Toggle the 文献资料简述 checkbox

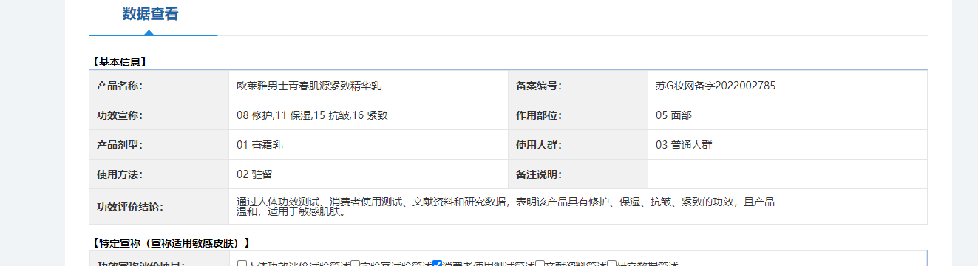[540, 264]
